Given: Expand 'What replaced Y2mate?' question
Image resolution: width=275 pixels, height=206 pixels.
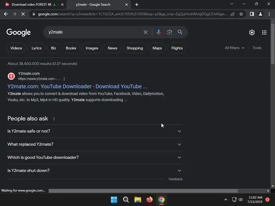Looking at the screenshot, I should (x=95, y=144).
